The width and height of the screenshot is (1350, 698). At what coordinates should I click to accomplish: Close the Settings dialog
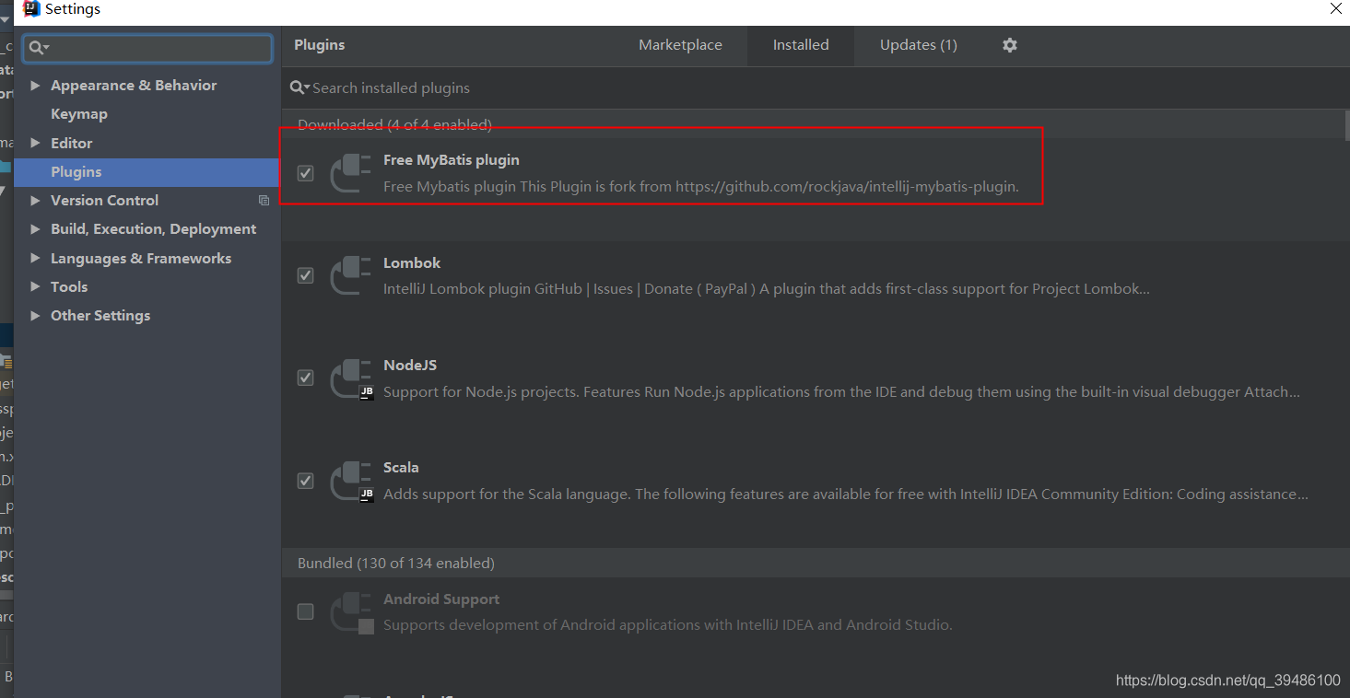coord(1335,8)
